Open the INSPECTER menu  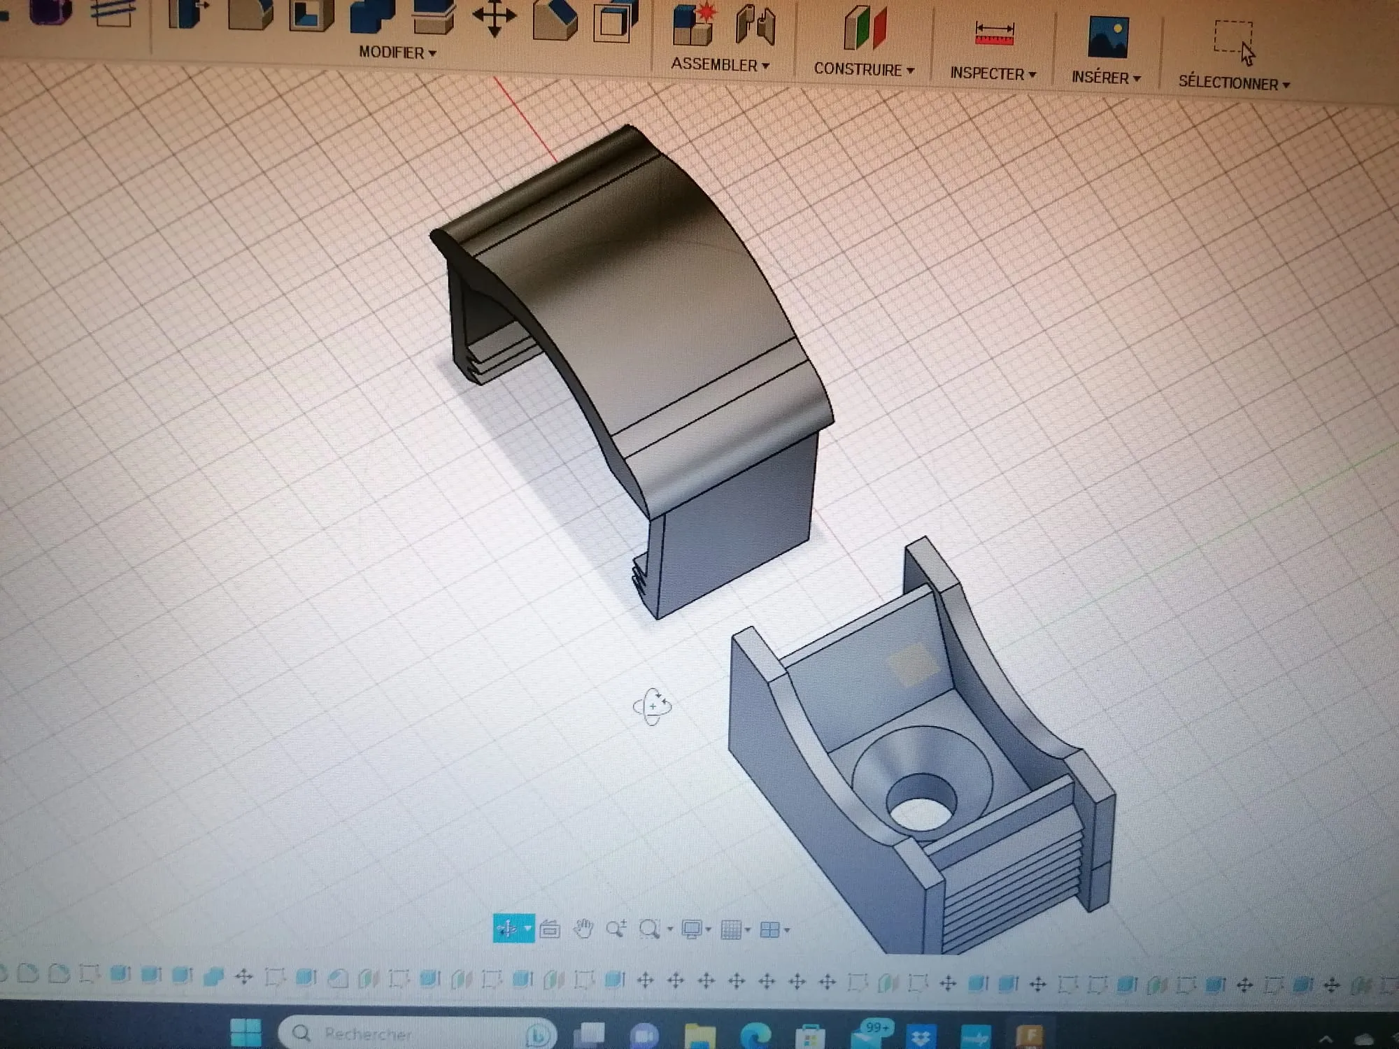(993, 73)
